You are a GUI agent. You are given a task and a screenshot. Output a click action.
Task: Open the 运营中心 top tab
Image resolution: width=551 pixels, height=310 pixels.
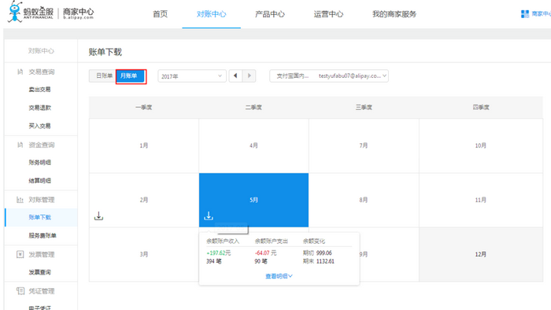coord(328,14)
